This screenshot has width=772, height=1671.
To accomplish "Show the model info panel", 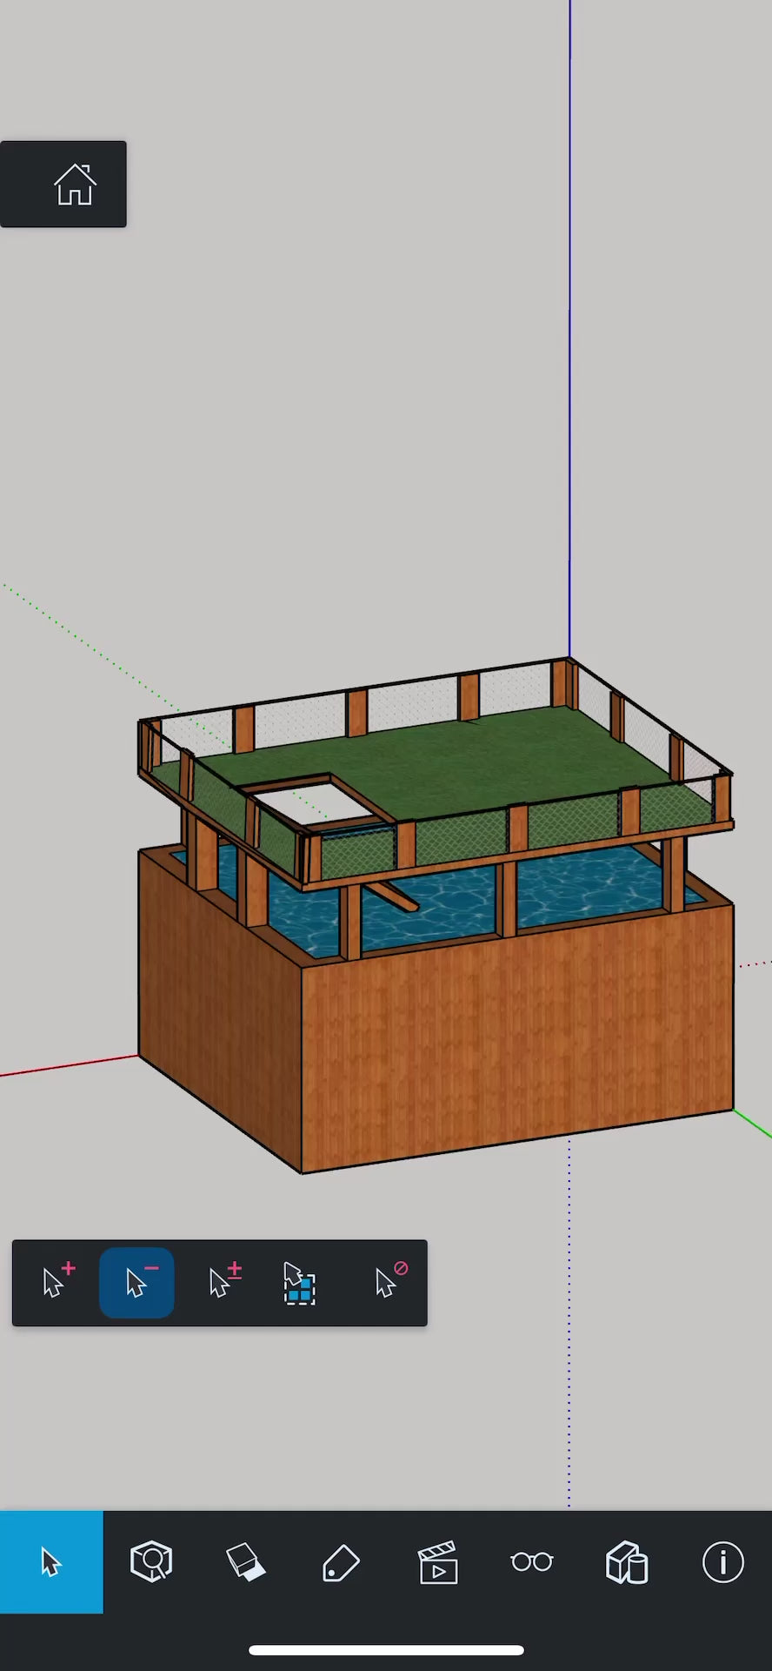I will click(x=722, y=1562).
